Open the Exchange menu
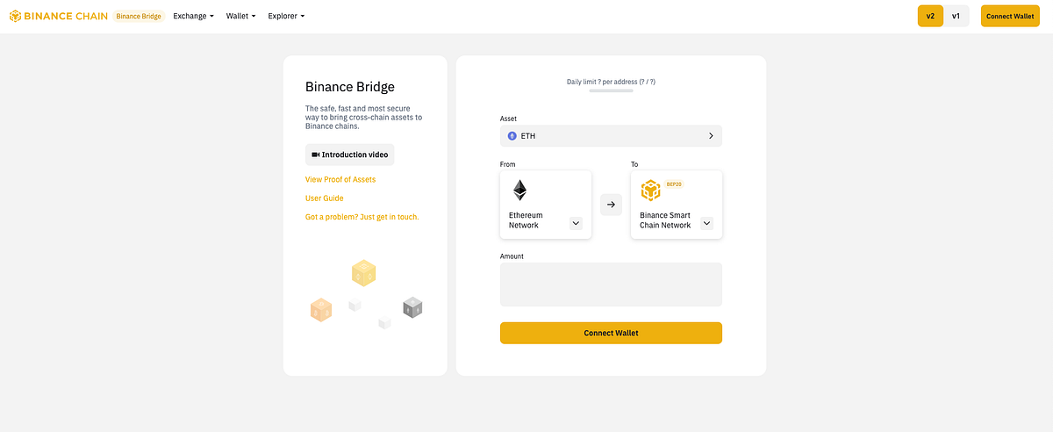1053x432 pixels. [193, 16]
